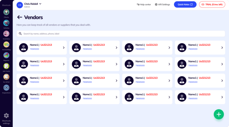Open ARI Settings
Viewport: 229px width, 127px height.
pyautogui.click(x=162, y=4)
